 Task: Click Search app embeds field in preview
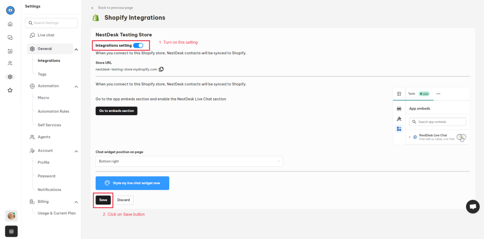click(x=438, y=122)
